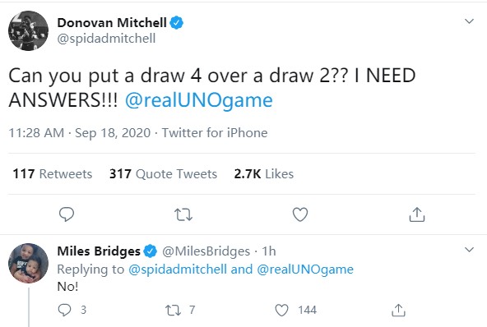
Task: Open Twitter for iPhone source link
Action: point(215,133)
